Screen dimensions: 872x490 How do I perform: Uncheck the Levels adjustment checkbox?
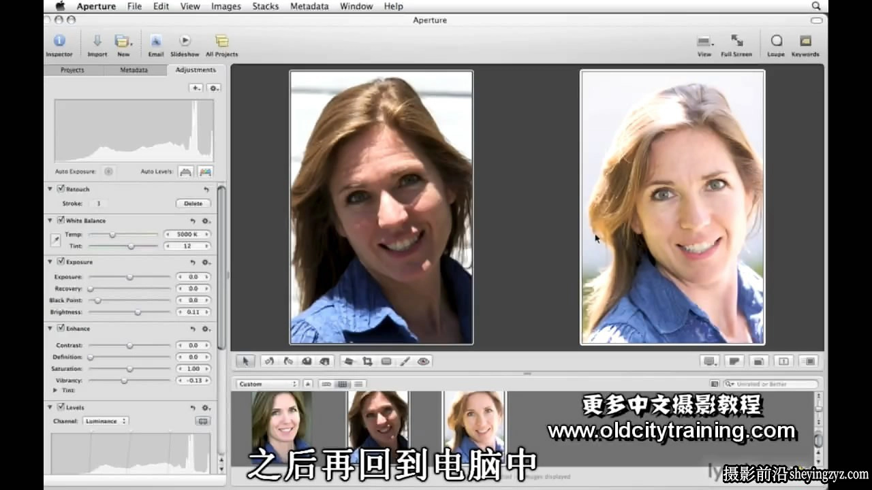click(x=61, y=407)
